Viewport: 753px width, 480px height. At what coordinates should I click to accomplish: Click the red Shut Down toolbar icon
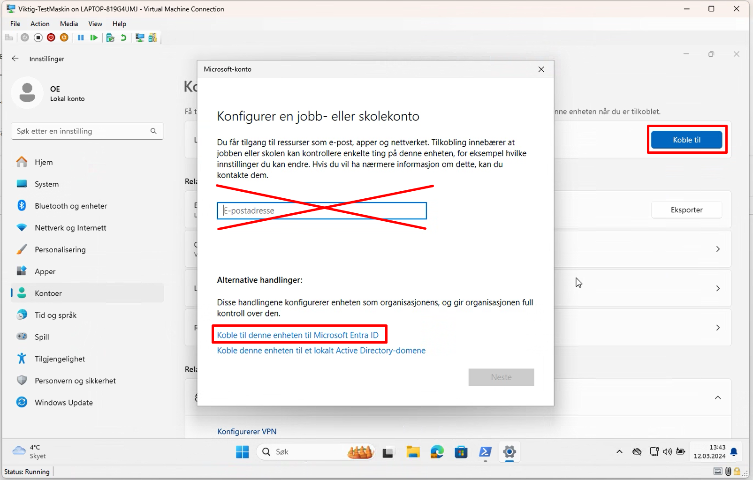(51, 38)
